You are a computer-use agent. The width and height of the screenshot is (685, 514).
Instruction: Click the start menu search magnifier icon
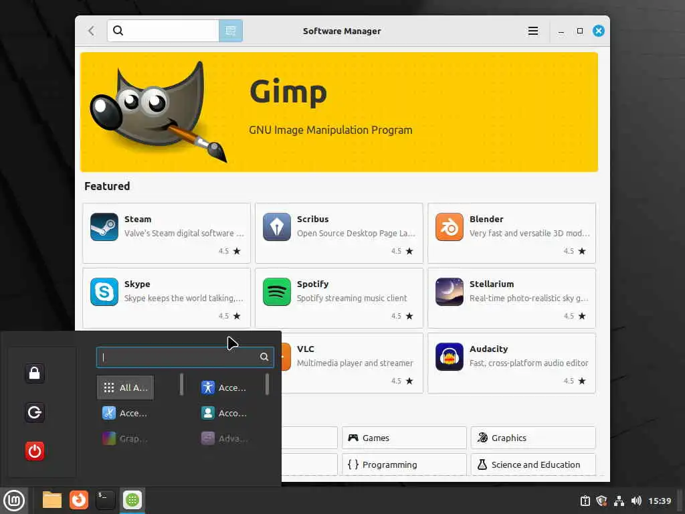264,357
